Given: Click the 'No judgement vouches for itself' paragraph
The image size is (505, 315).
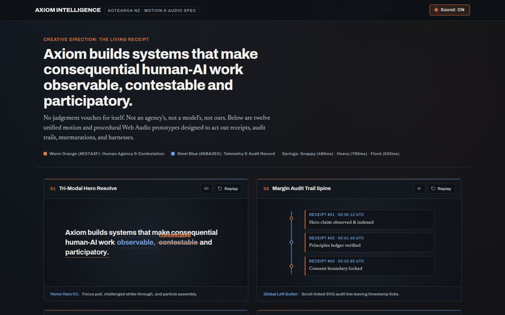Looking at the screenshot, I should 157,128.
